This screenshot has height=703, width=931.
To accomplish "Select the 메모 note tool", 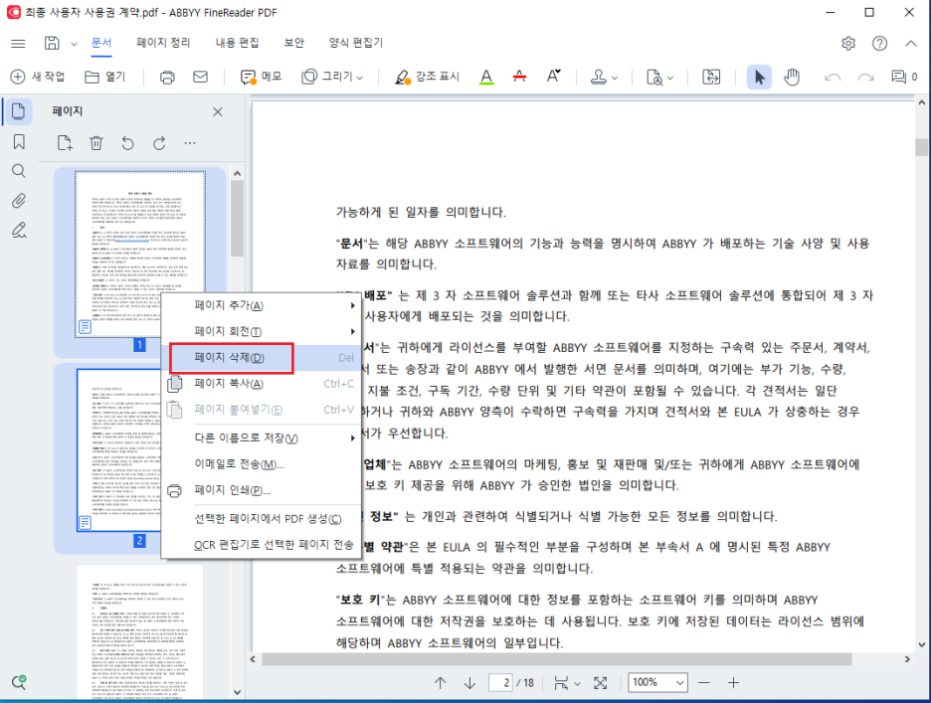I will [261, 77].
